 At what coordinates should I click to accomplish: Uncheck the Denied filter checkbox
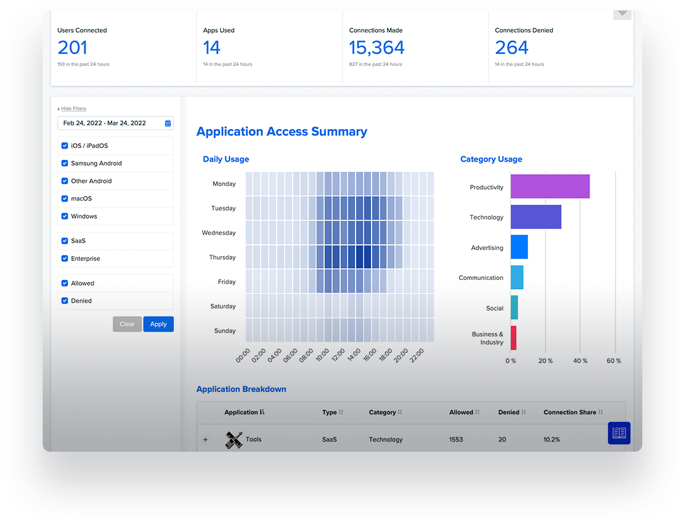65,301
